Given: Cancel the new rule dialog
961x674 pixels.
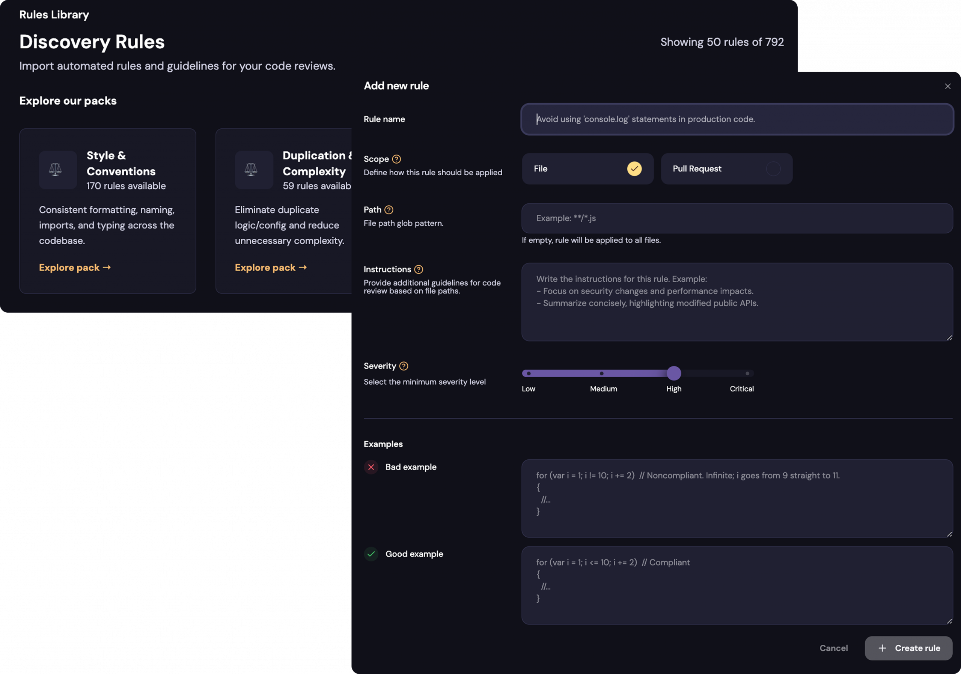Looking at the screenshot, I should pyautogui.click(x=833, y=648).
